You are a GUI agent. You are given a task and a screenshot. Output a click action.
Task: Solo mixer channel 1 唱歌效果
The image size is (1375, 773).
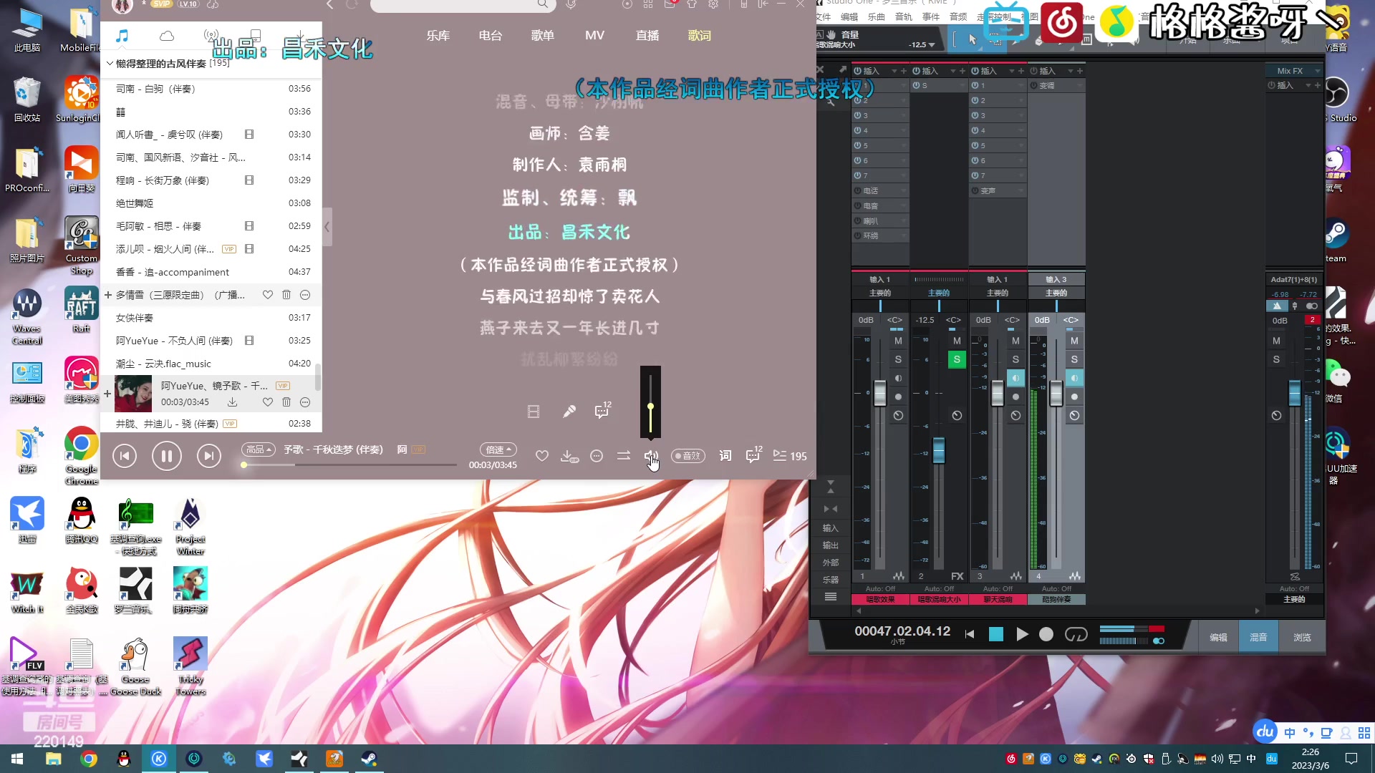(898, 359)
